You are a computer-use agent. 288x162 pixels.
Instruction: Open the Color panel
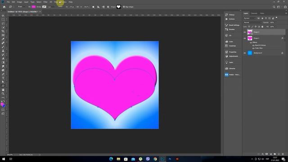(x=229, y=41)
